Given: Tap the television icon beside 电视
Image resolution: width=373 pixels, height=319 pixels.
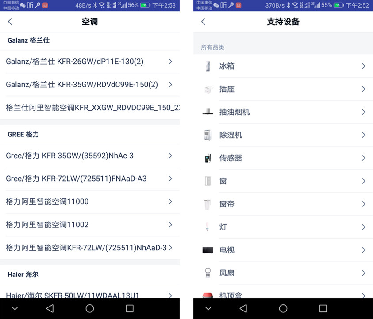Looking at the screenshot, I should [208, 250].
